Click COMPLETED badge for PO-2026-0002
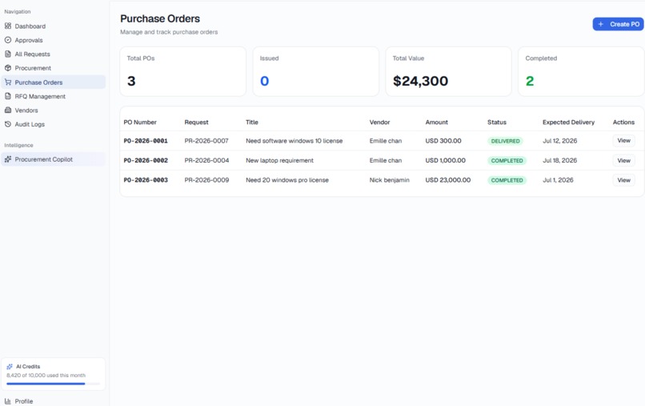The image size is (645, 406). pyautogui.click(x=507, y=161)
